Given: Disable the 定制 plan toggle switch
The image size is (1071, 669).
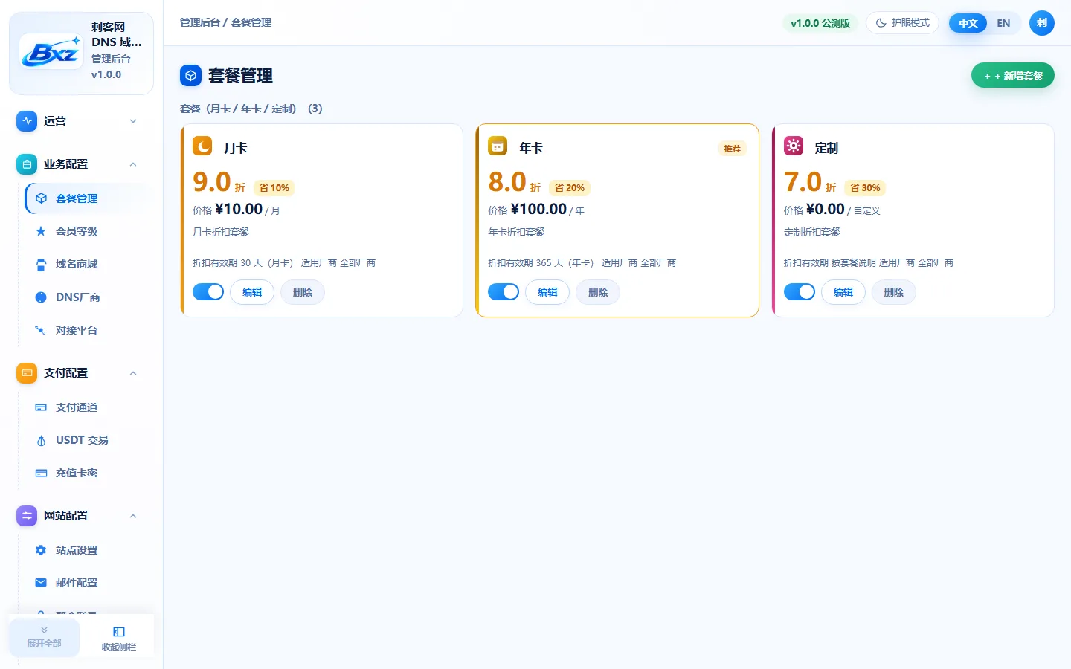Looking at the screenshot, I should click(x=800, y=292).
